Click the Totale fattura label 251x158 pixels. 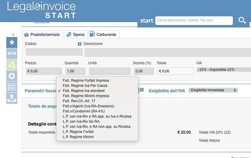coord(209,140)
